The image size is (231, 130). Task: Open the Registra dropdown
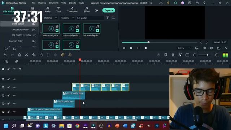click(x=67, y=18)
